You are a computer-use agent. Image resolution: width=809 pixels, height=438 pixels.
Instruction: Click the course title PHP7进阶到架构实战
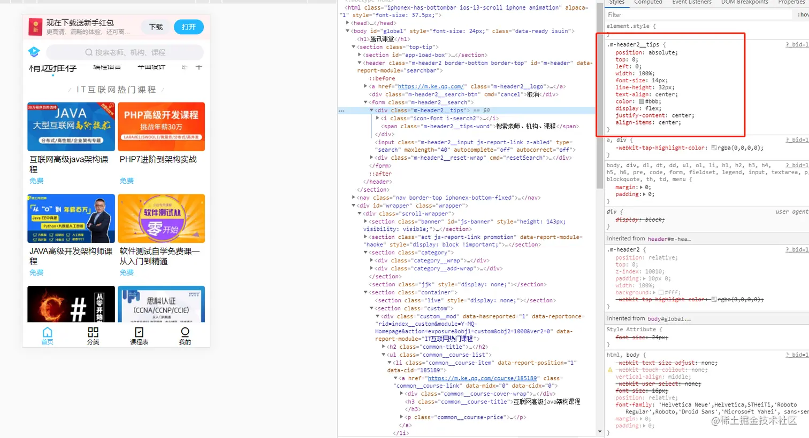[x=158, y=159]
